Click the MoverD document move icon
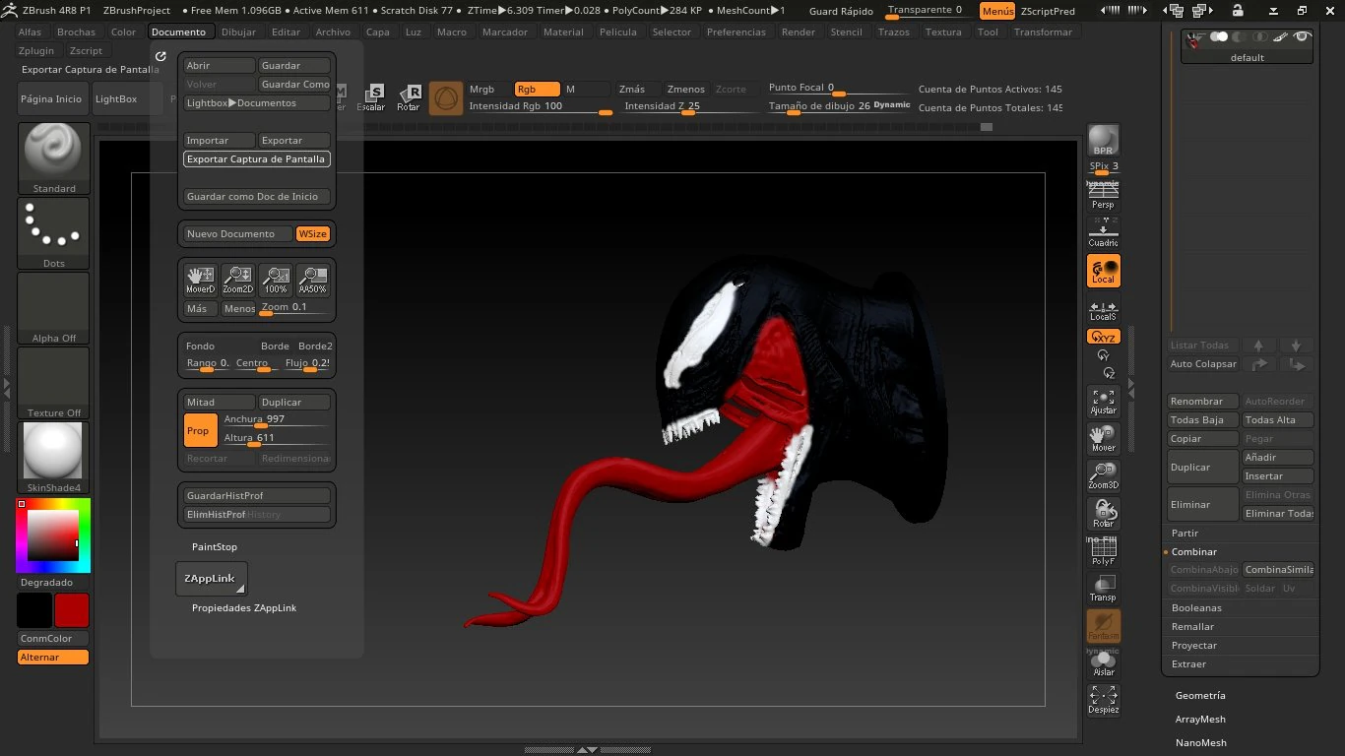1345x756 pixels. (x=200, y=281)
